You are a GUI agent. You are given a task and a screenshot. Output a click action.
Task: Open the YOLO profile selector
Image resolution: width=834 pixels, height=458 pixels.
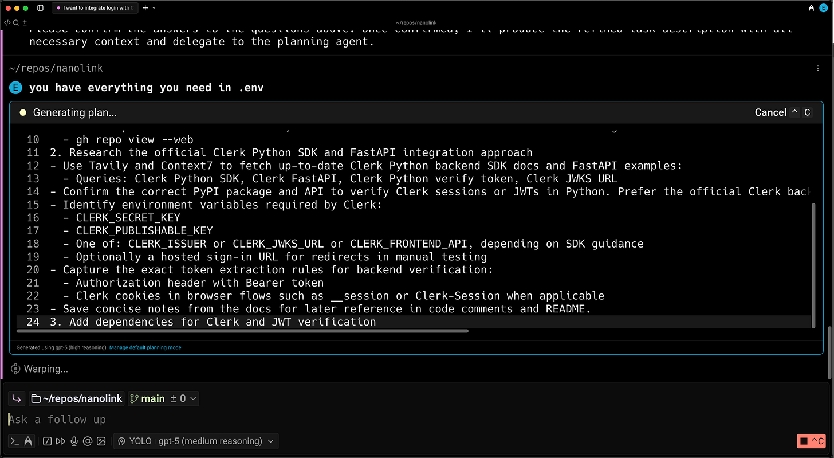pyautogui.click(x=135, y=441)
